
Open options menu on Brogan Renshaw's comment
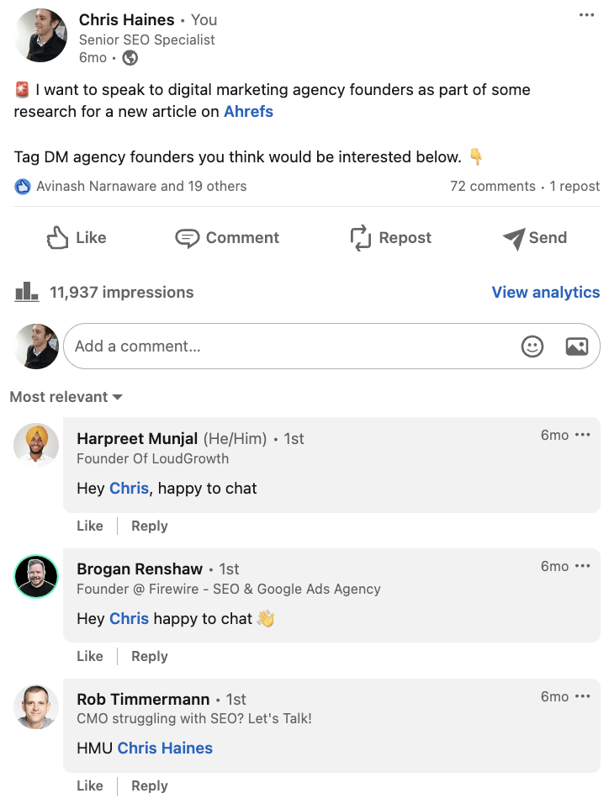pyautogui.click(x=584, y=565)
